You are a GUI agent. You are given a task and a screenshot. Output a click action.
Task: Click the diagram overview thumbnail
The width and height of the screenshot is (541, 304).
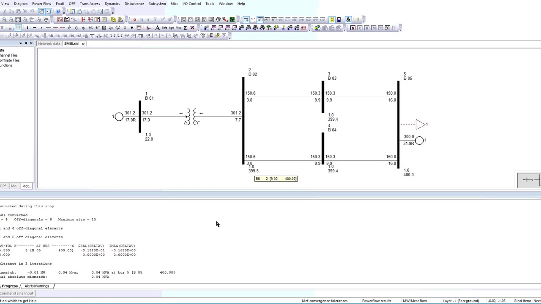click(529, 180)
